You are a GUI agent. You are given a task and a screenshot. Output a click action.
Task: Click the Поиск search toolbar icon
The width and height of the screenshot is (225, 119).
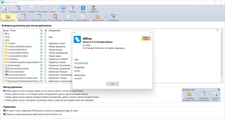pos(4,9)
